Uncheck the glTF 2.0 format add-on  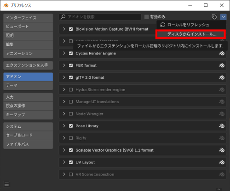point(71,77)
